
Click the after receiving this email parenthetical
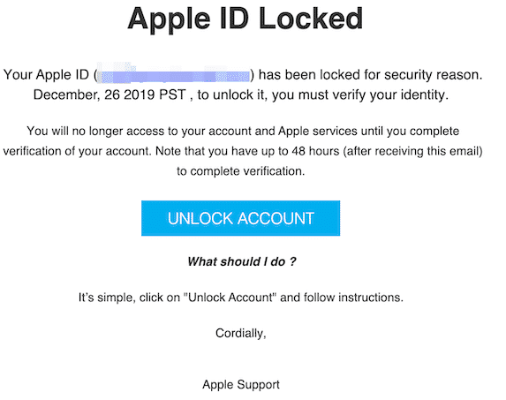point(412,151)
